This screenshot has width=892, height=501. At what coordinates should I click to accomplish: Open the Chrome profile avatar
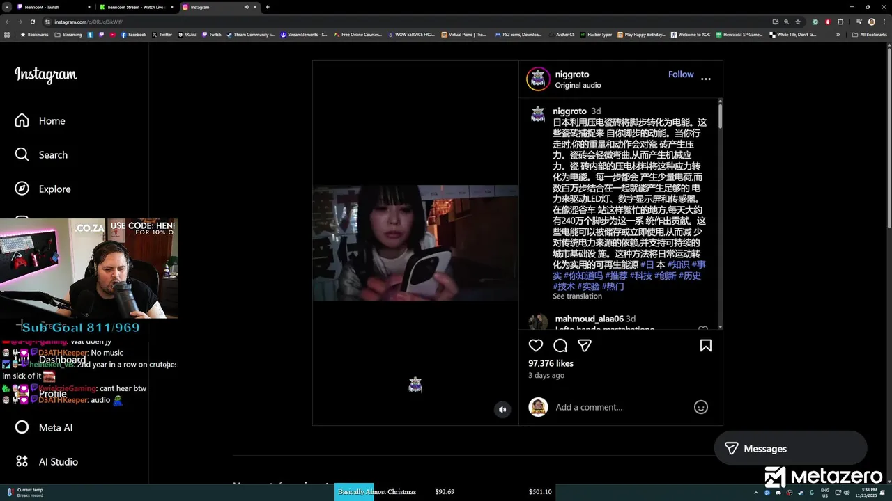point(872,22)
